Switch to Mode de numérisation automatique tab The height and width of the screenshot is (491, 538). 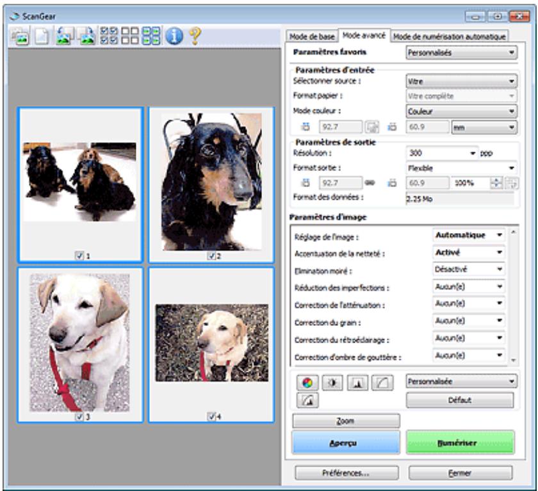tap(449, 36)
